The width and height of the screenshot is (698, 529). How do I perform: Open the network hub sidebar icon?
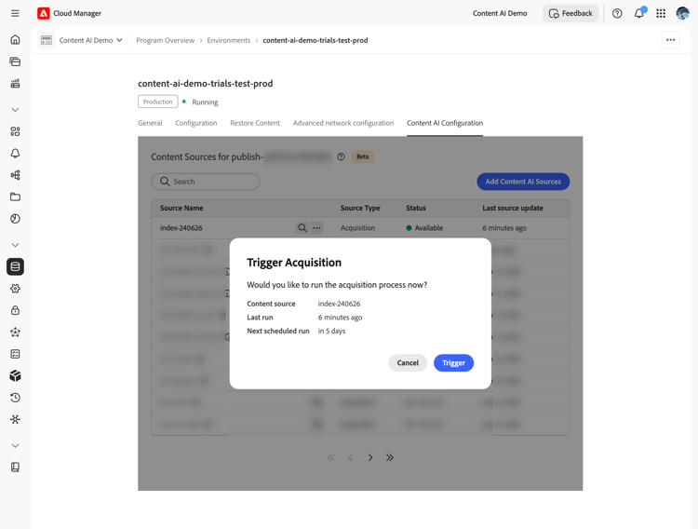point(15,419)
